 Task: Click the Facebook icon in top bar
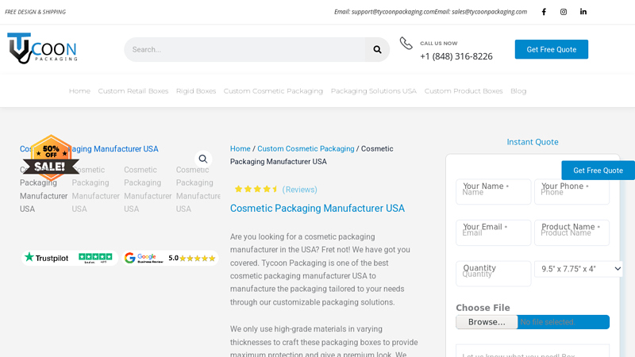coord(544,12)
